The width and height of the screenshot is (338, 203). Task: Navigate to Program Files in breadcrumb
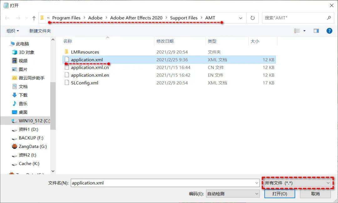click(x=66, y=18)
